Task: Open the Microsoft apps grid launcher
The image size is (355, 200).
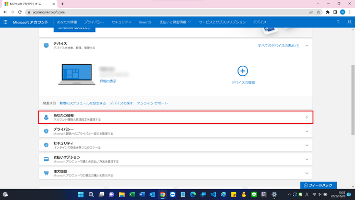Action: (5, 22)
